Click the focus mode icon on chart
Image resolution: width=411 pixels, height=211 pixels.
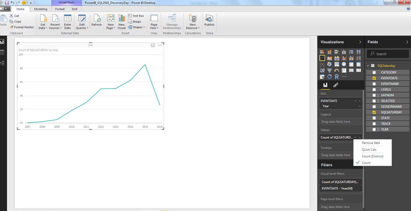pos(153,45)
